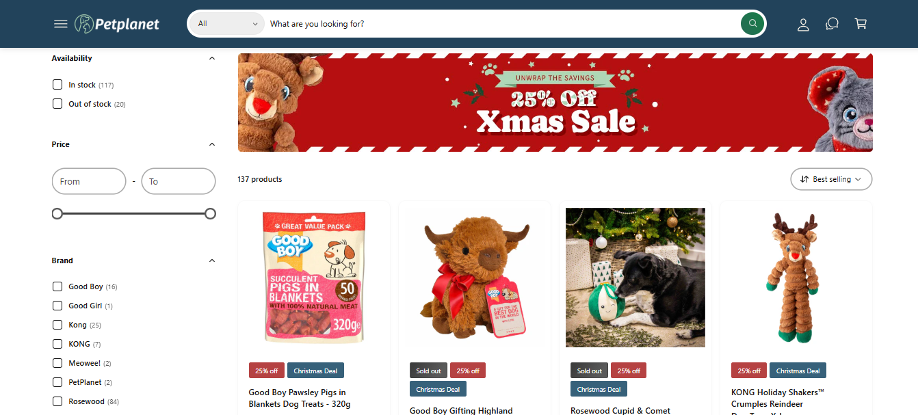
Task: Open the hamburger navigation menu
Action: (60, 24)
